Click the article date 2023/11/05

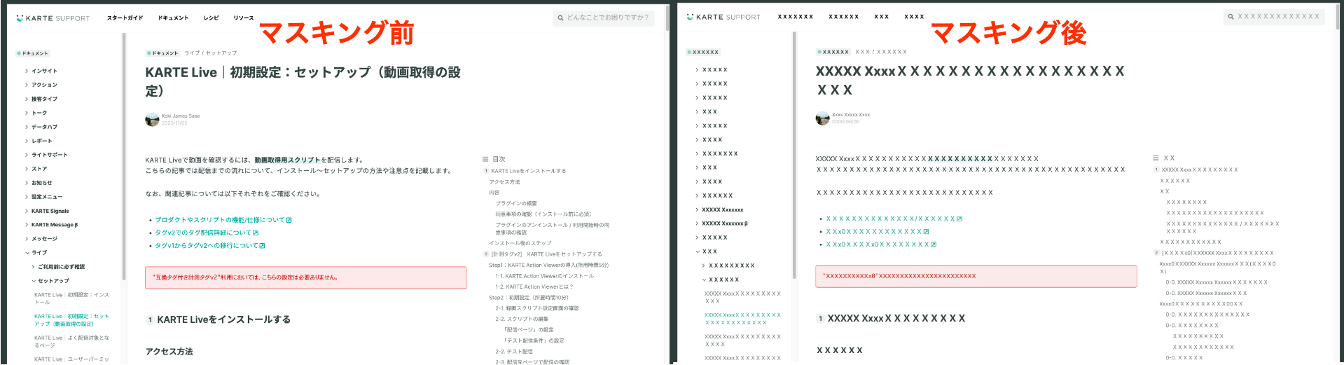click(174, 123)
